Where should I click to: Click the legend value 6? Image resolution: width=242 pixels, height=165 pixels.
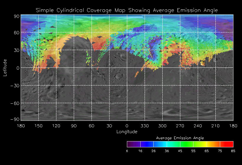pos(127,151)
